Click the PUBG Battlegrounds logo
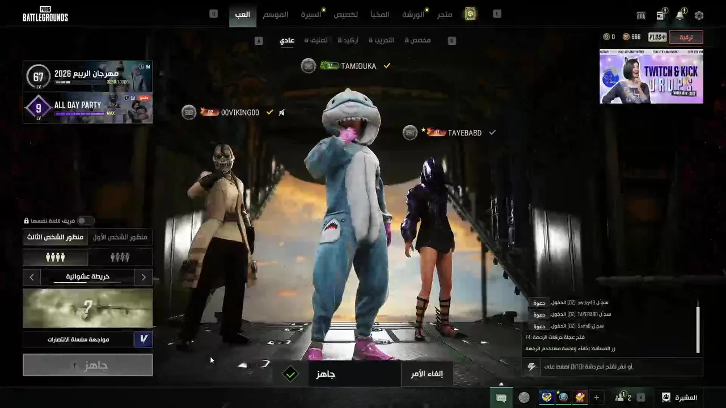The image size is (726, 408). (x=45, y=14)
